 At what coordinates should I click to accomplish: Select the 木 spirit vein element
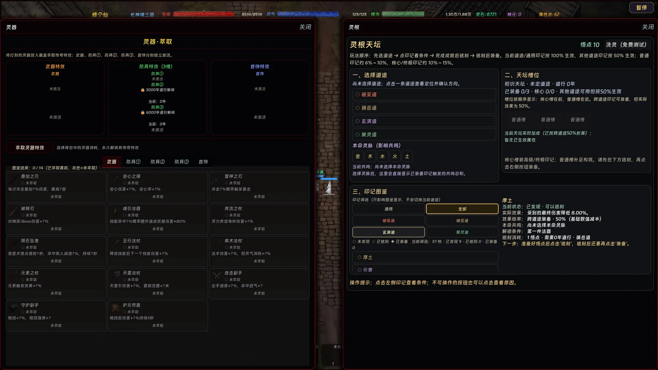[370, 156]
